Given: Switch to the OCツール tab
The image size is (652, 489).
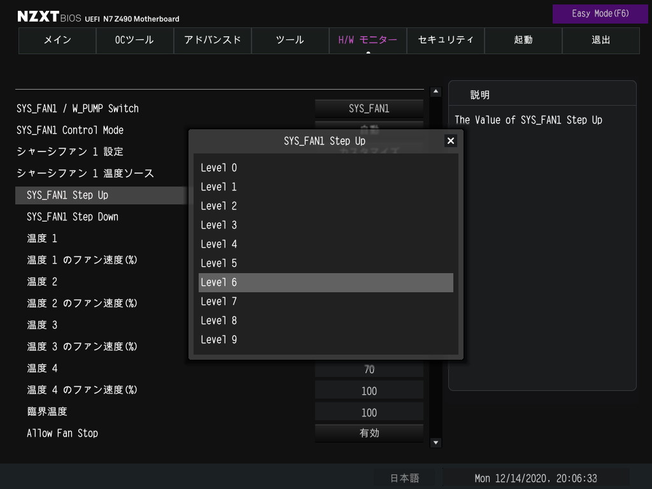Looking at the screenshot, I should [135, 40].
